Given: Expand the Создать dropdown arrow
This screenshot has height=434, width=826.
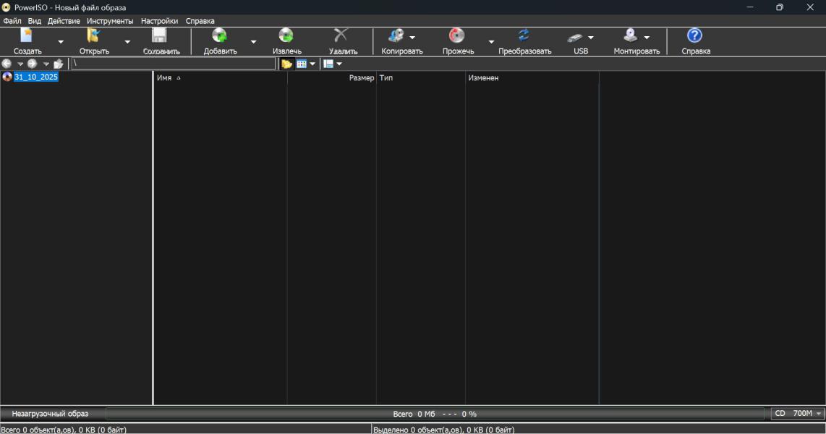Looking at the screenshot, I should [61, 42].
